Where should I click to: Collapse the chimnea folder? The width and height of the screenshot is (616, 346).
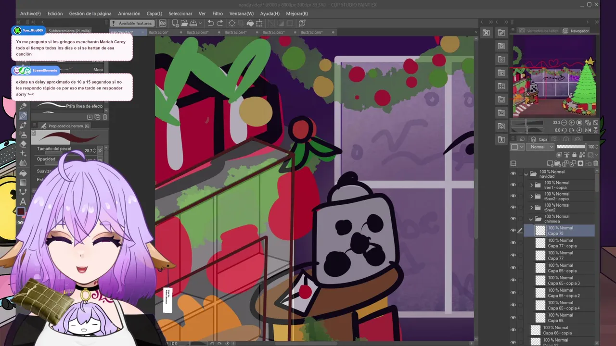531,219
